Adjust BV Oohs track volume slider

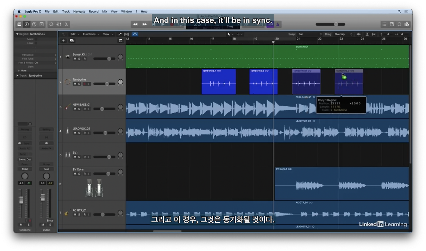104,174
